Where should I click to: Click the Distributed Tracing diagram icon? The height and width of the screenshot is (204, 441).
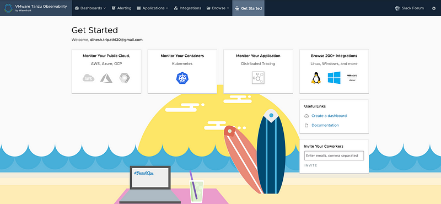click(x=258, y=78)
